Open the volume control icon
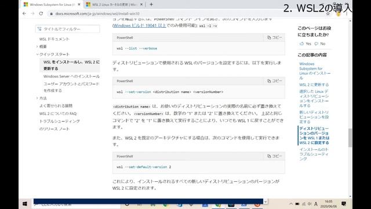This screenshot has width=371, height=209. pyautogui.click(x=310, y=204)
